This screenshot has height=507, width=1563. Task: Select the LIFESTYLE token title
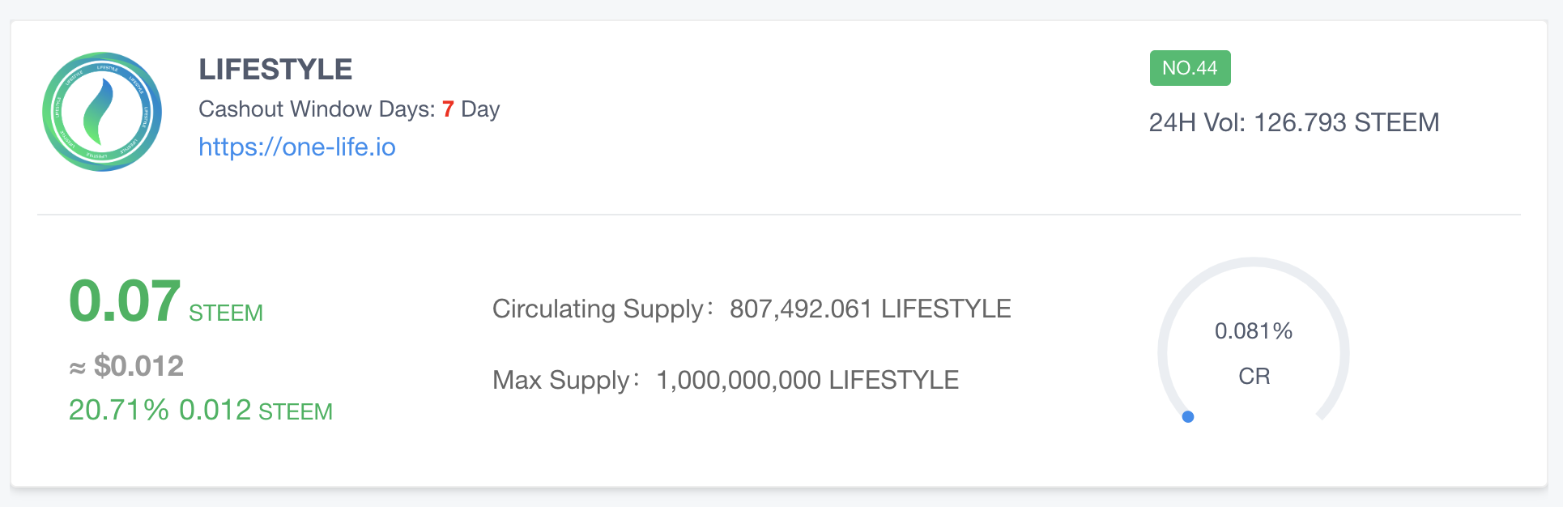275,70
